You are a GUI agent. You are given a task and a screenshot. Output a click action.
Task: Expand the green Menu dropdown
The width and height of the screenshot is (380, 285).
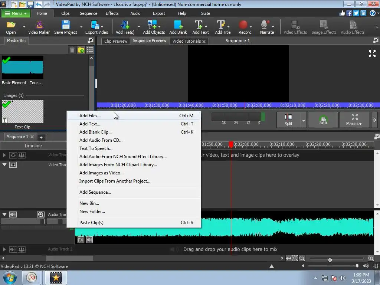(16, 13)
